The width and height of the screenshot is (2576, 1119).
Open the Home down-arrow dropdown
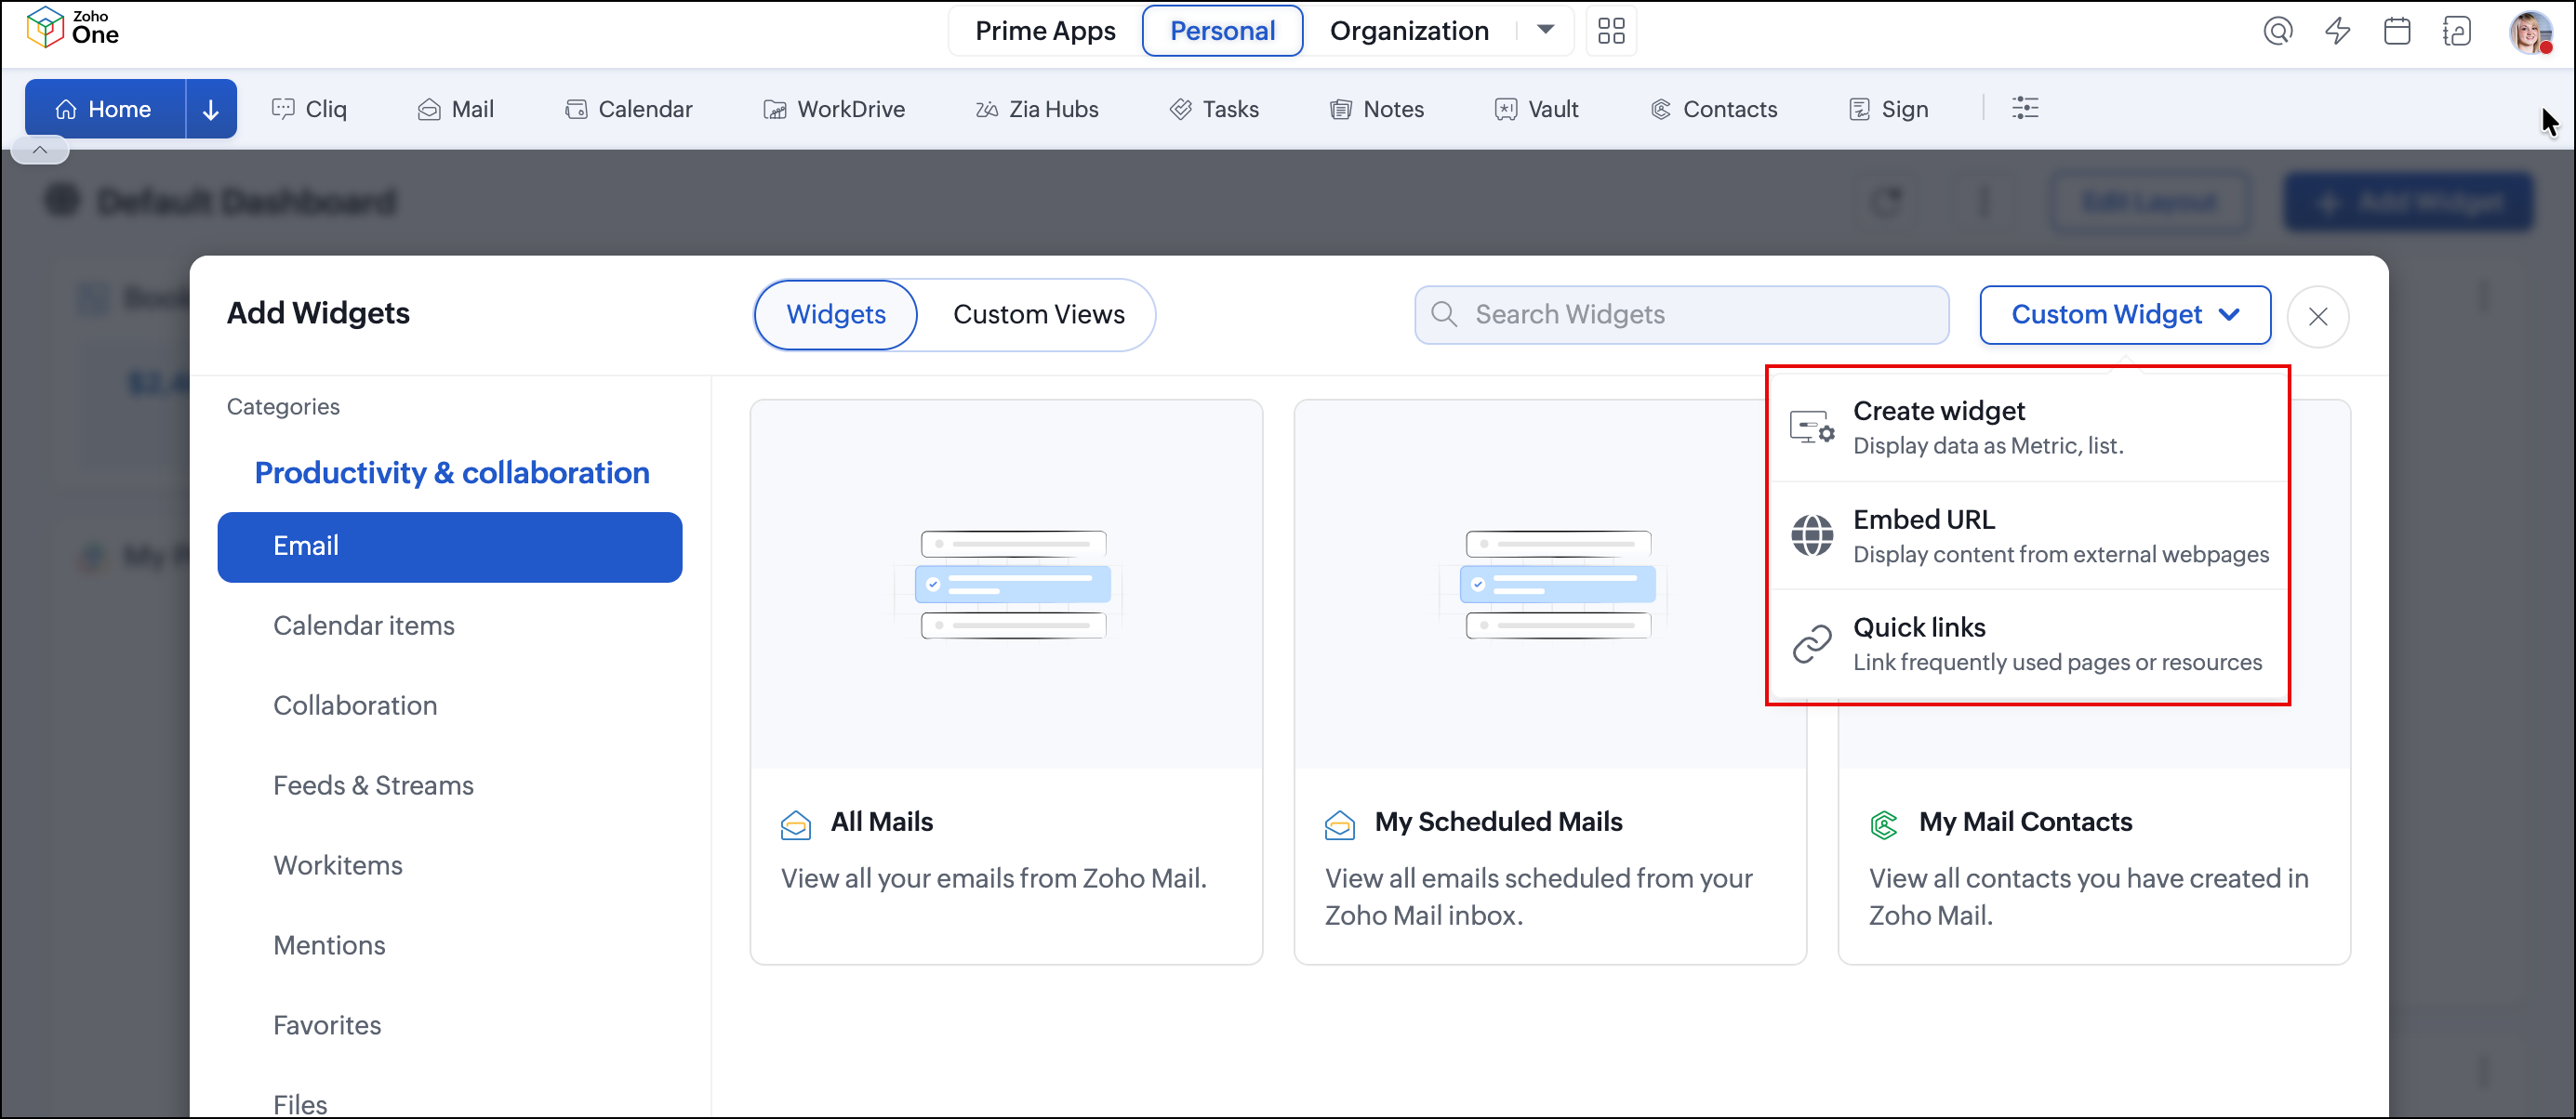pyautogui.click(x=211, y=109)
